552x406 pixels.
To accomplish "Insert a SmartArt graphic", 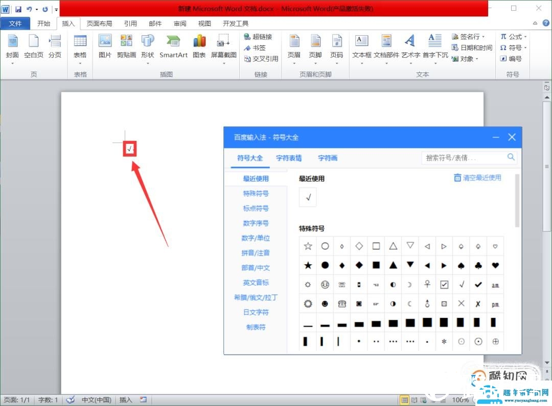I will (x=173, y=46).
